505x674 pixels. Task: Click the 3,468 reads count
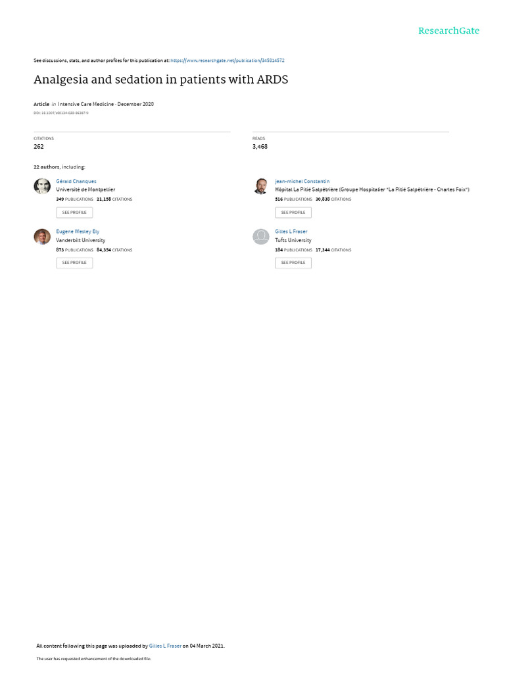click(260, 147)
